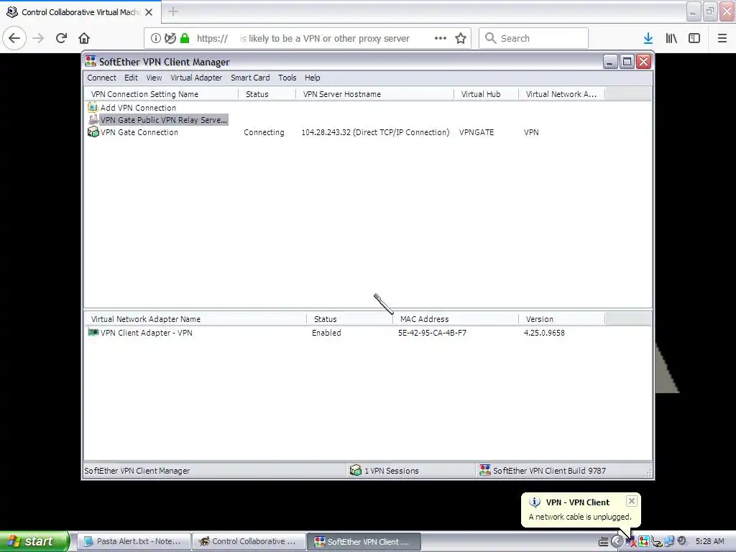Screen dimensions: 736x552
Task: Open the Connect menu
Action: (101, 78)
